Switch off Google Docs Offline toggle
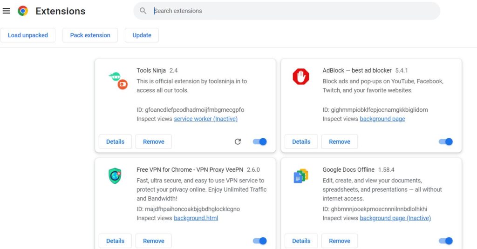The height and width of the screenshot is (249, 477). coord(446,241)
